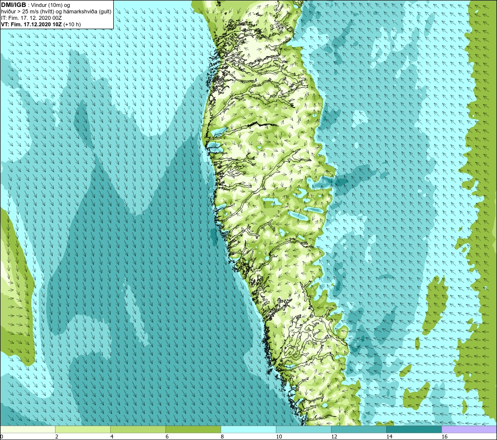Viewport: 497px width, 440px height.
Task: Click the 4–6 m/s green legend swatch
Action: tap(138, 430)
